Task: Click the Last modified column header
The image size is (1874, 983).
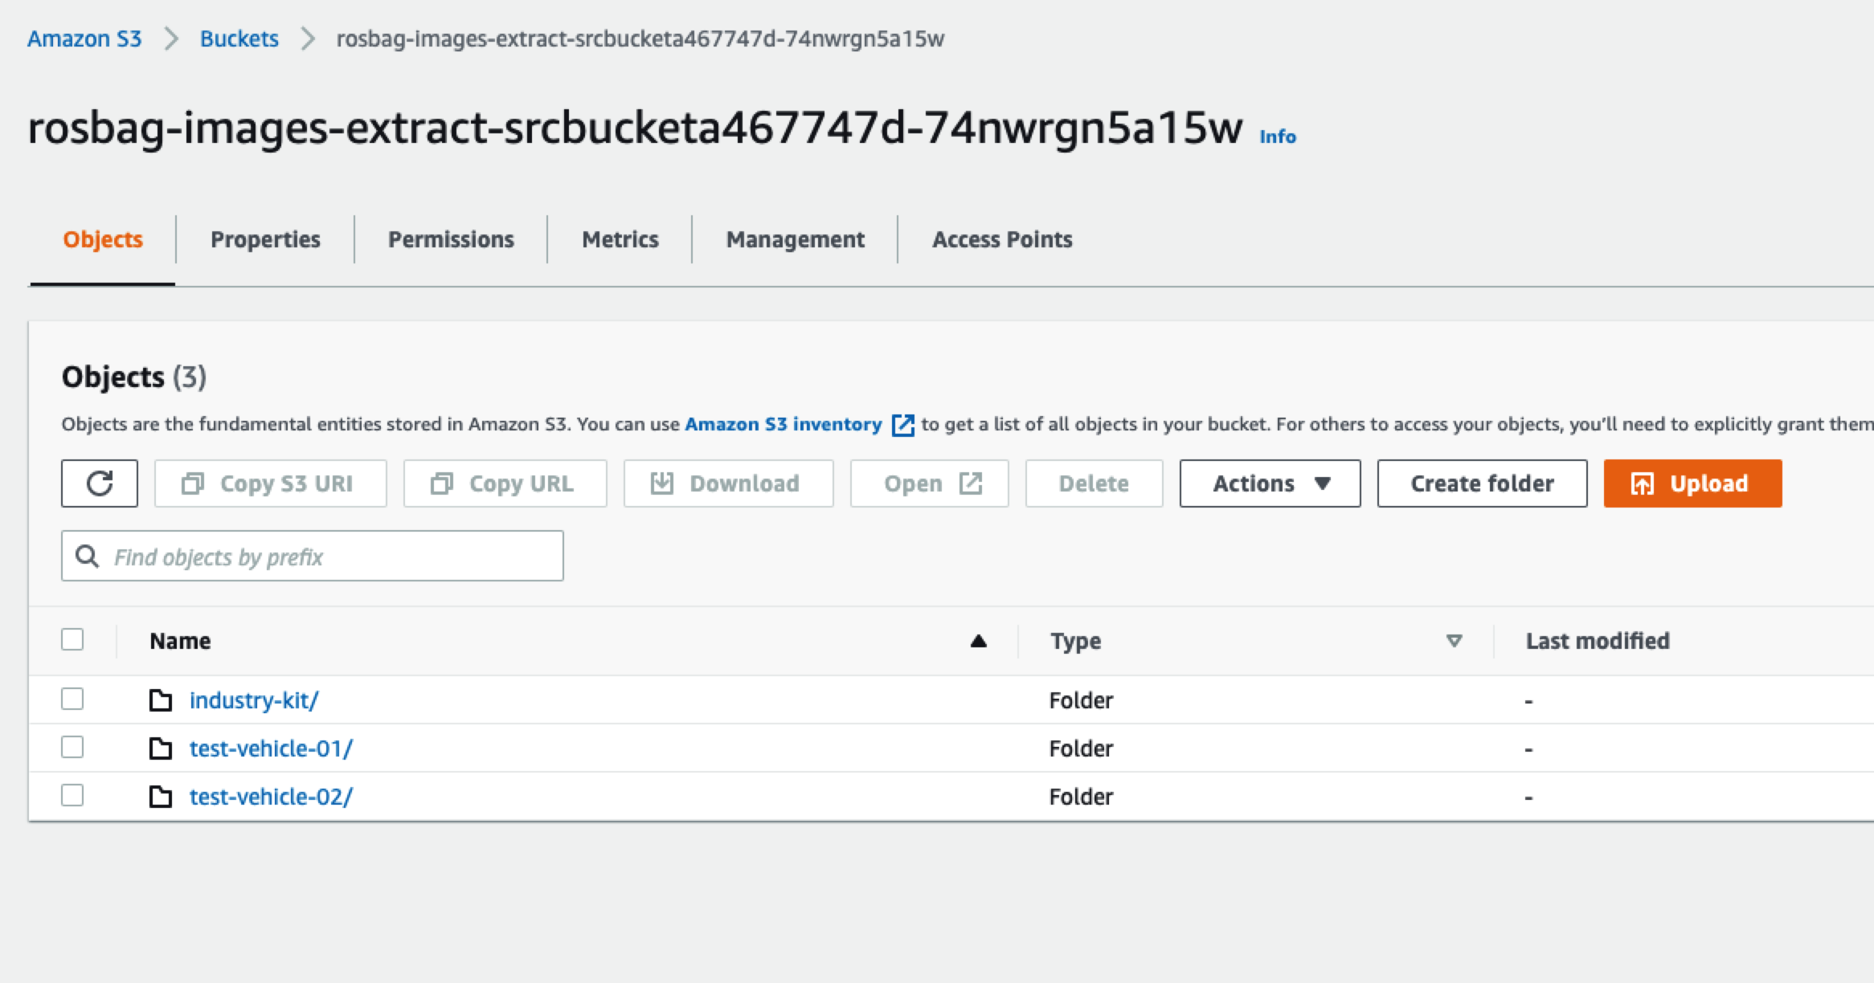Action: pyautogui.click(x=1598, y=641)
